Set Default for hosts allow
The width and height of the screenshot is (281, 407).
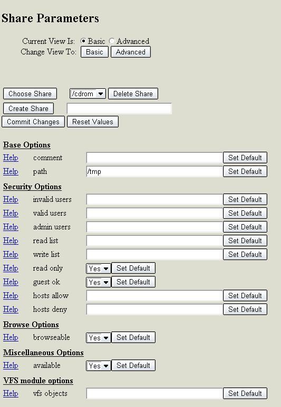[245, 295]
